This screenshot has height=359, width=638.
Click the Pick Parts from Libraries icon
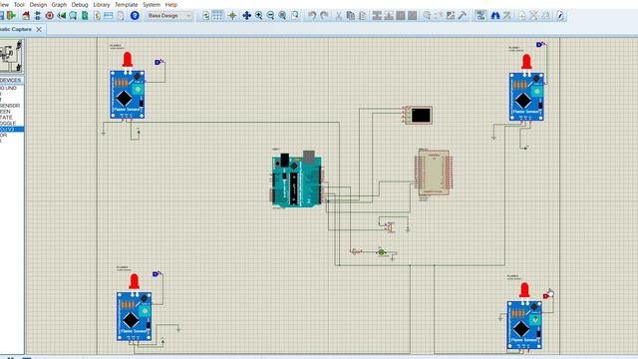(427, 16)
